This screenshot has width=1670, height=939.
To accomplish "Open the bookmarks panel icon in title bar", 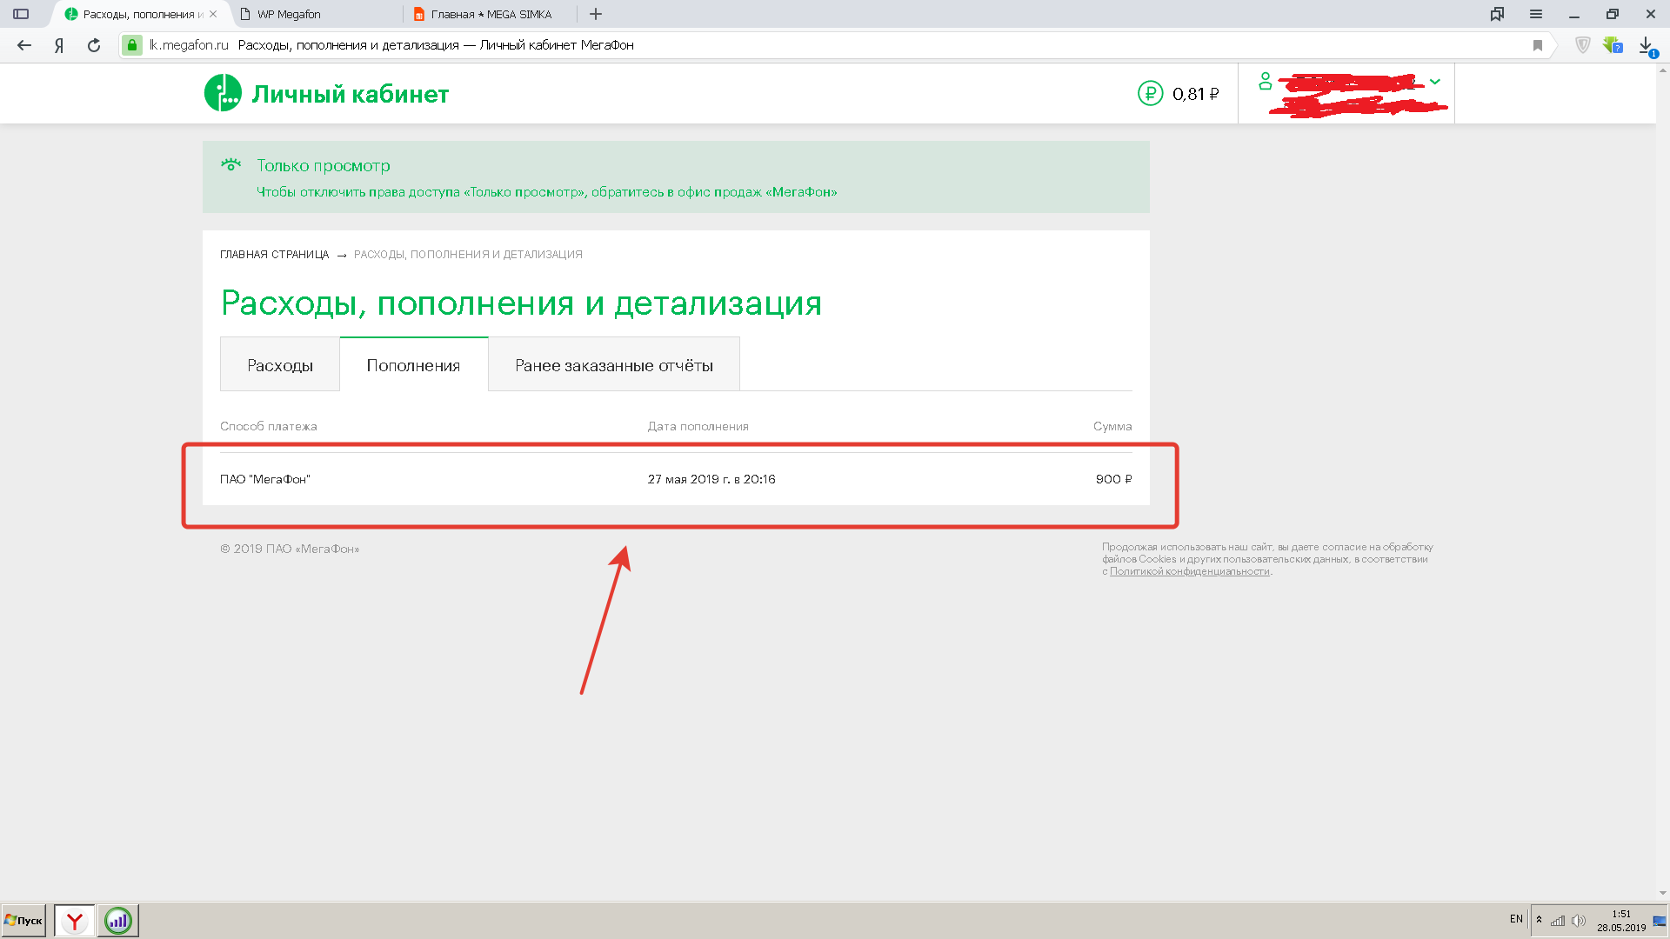I will pos(1497,14).
